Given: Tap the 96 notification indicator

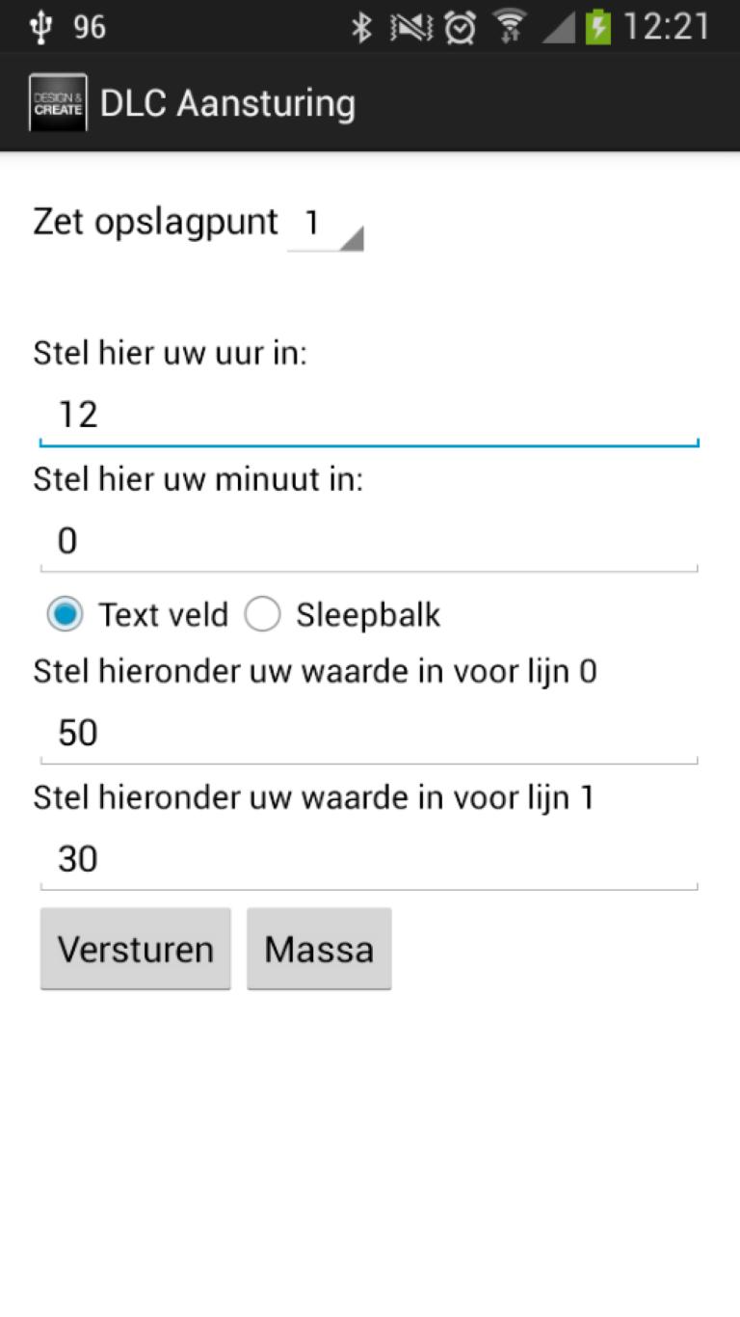Looking at the screenshot, I should pyautogui.click(x=90, y=27).
